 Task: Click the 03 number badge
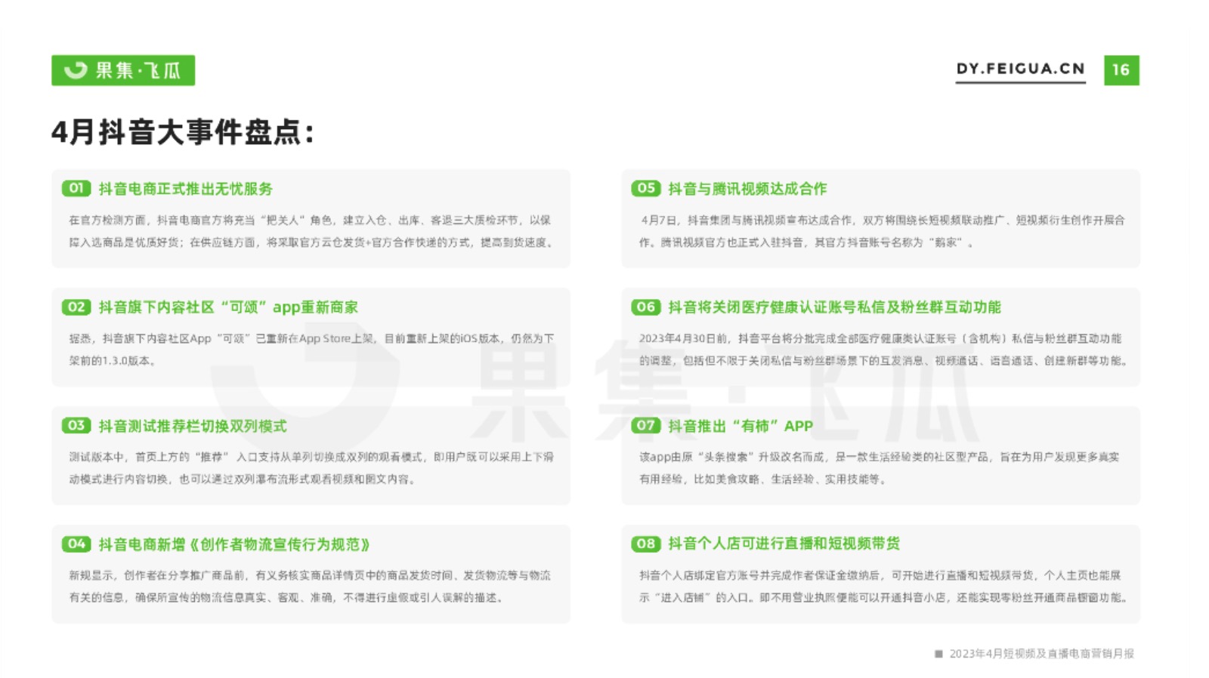coord(76,425)
